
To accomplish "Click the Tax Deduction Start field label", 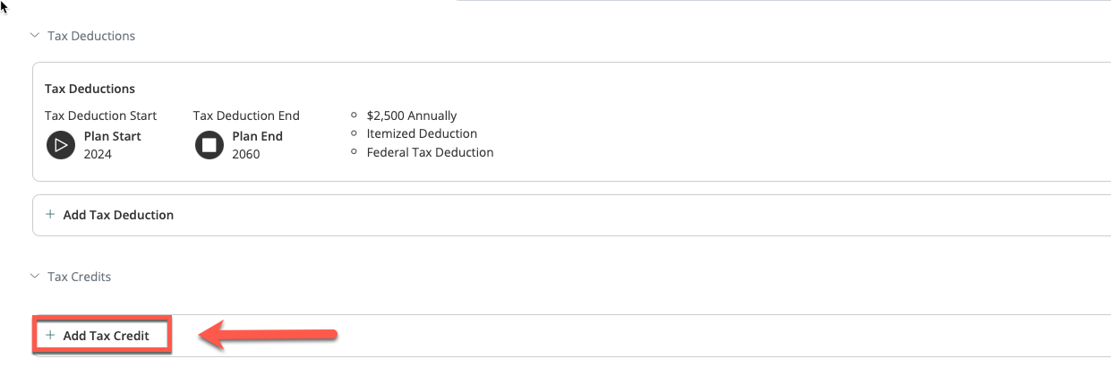I will coord(100,115).
